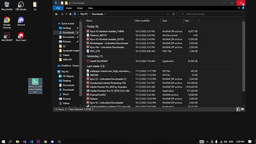
Task: Go back with the Explorer back arrow
Action: coord(56,14)
